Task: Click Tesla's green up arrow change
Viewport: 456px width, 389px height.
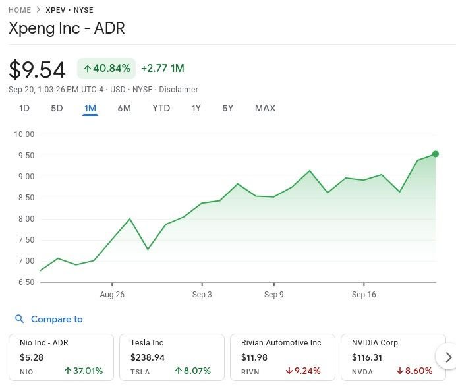Action: (192, 371)
